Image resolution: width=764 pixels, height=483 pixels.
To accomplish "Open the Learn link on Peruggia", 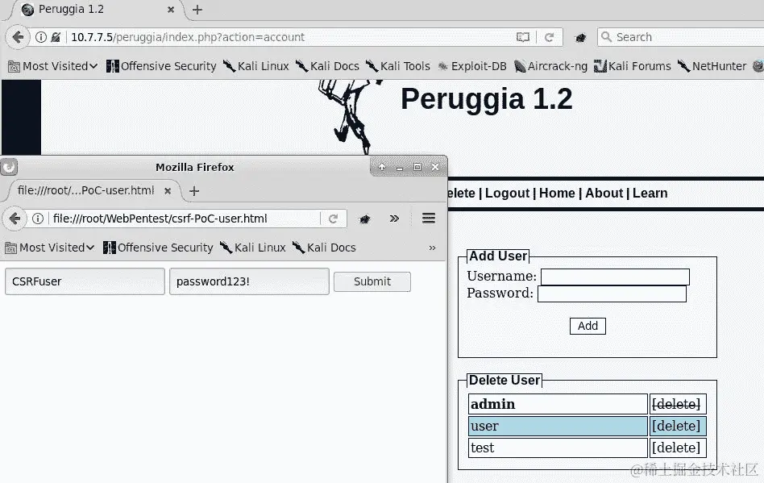I will pos(650,193).
